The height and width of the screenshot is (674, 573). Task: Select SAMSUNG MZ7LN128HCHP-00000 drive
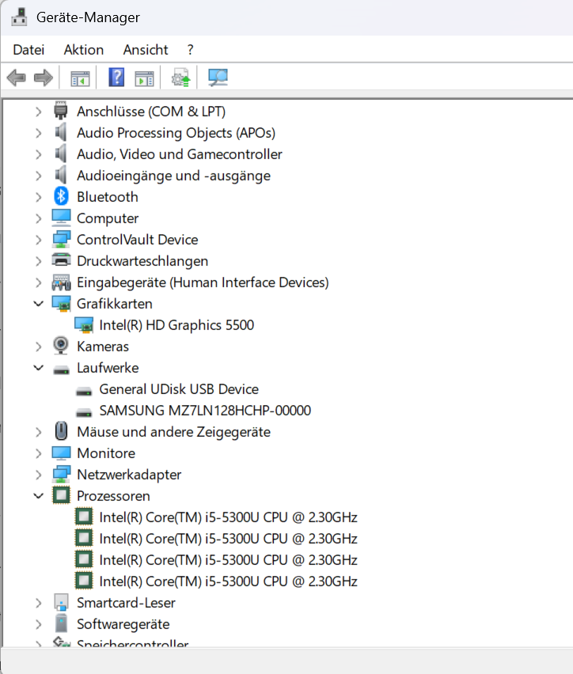(205, 411)
